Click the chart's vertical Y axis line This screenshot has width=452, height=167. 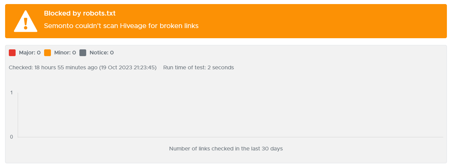[18, 115]
